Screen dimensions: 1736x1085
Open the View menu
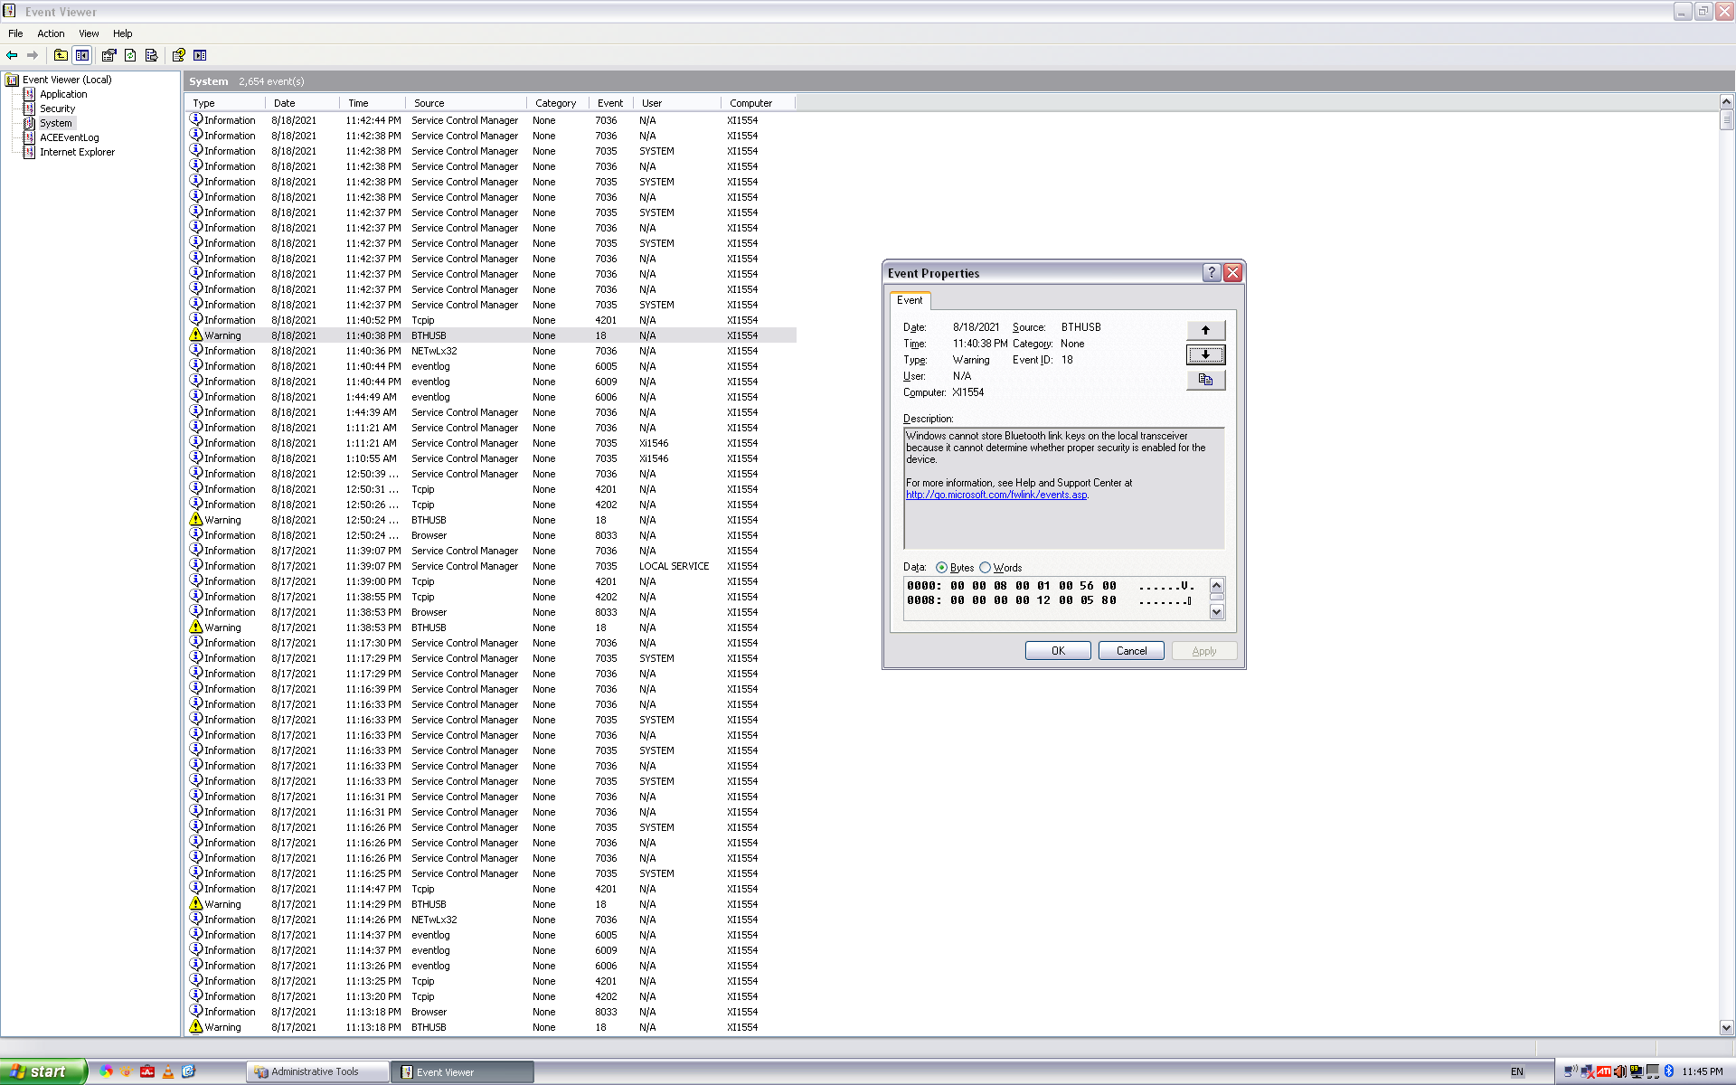click(x=89, y=33)
